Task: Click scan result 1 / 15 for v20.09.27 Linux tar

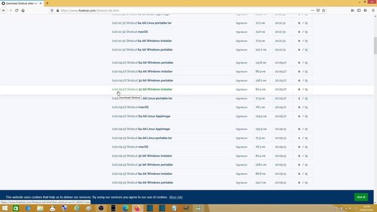Action: tap(303, 98)
